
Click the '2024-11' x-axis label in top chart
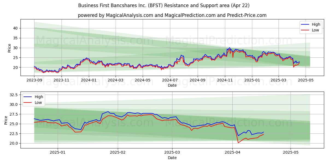(225, 81)
